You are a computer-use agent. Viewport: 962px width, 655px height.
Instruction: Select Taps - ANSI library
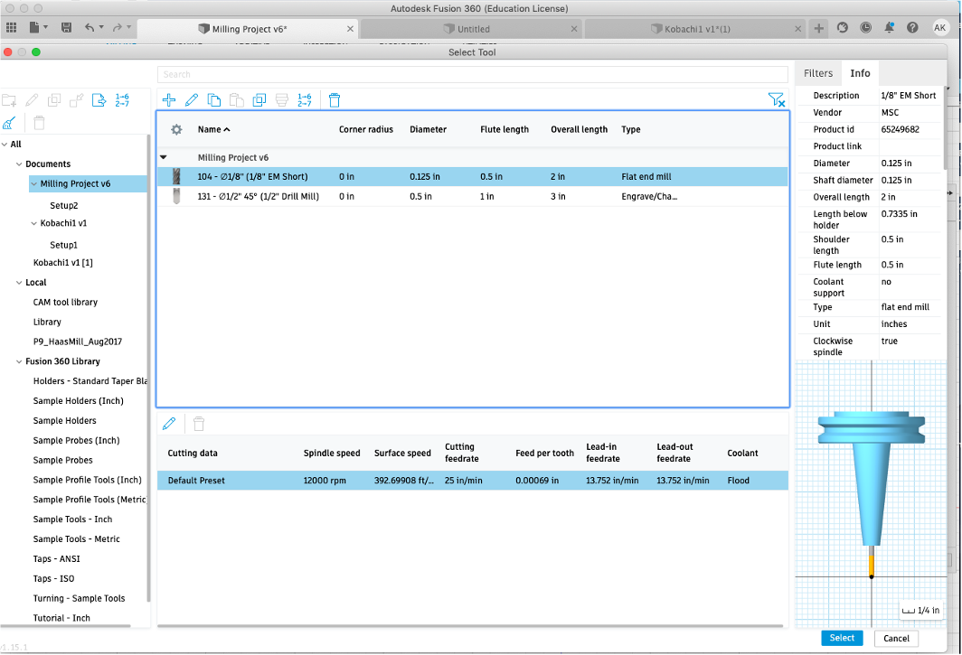(56, 558)
